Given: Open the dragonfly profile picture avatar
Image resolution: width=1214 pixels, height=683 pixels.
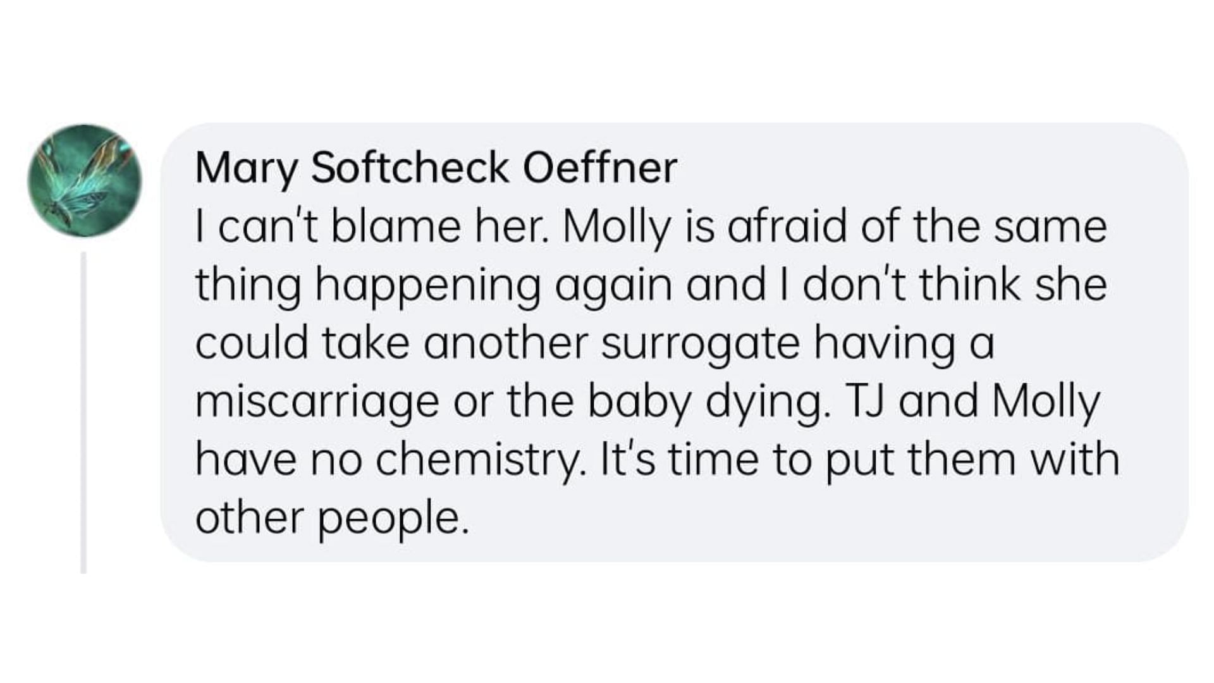Looking at the screenshot, I should point(85,180).
